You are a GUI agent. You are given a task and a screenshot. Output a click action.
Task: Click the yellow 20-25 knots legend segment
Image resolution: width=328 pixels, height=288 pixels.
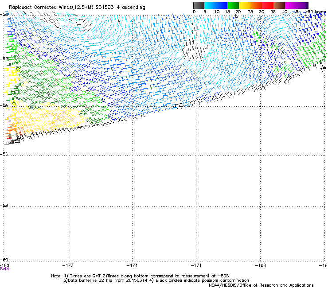coord(245,5)
